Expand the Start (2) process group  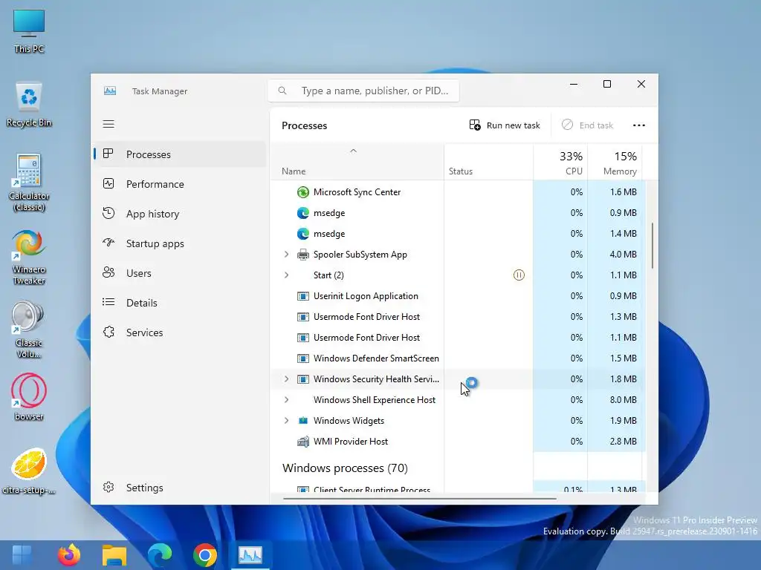tap(286, 275)
